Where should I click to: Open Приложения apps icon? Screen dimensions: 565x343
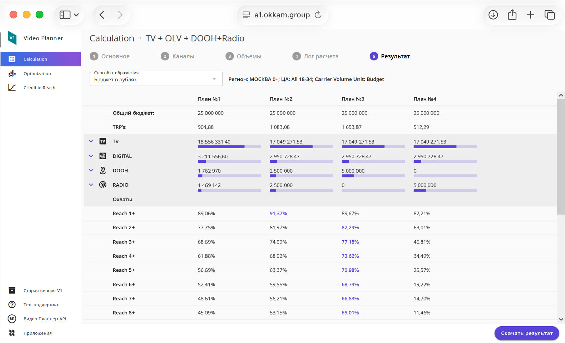pos(12,333)
